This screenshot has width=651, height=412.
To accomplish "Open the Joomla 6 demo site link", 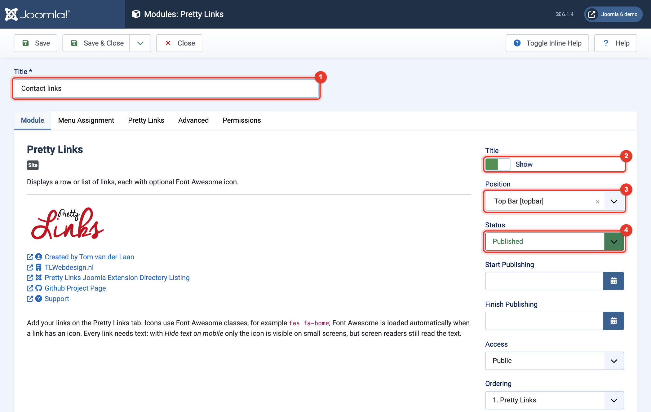I will (613, 14).
